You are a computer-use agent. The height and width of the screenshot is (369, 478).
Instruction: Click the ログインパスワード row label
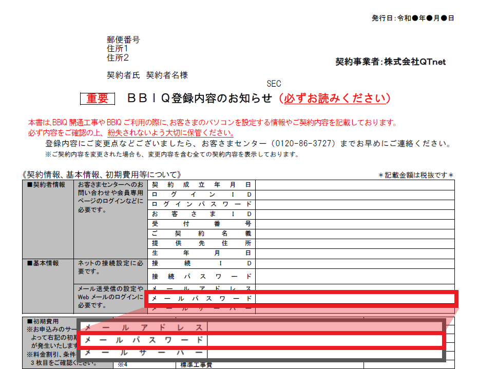coord(201,204)
